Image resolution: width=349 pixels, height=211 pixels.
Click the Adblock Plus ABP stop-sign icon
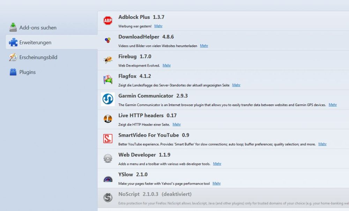(x=108, y=21)
